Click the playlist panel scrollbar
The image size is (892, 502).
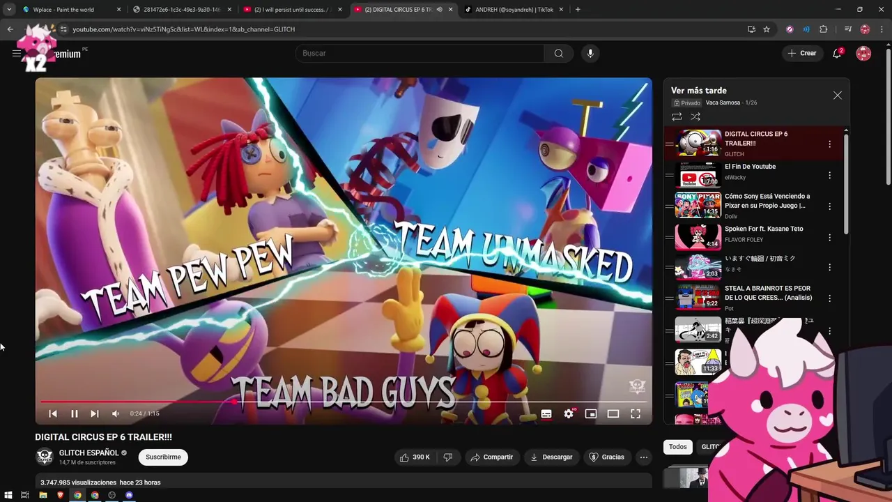[x=847, y=183]
